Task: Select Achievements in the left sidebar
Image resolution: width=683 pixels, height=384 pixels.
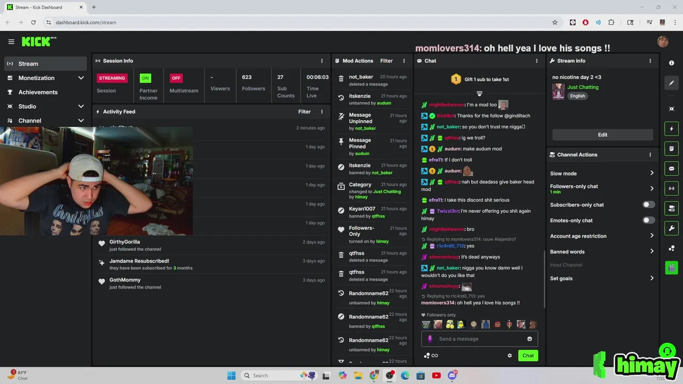Action: point(45,92)
